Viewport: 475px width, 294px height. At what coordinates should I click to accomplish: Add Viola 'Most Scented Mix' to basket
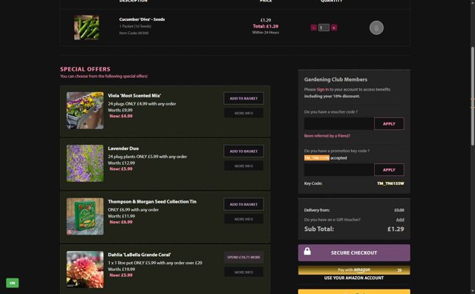pyautogui.click(x=243, y=99)
